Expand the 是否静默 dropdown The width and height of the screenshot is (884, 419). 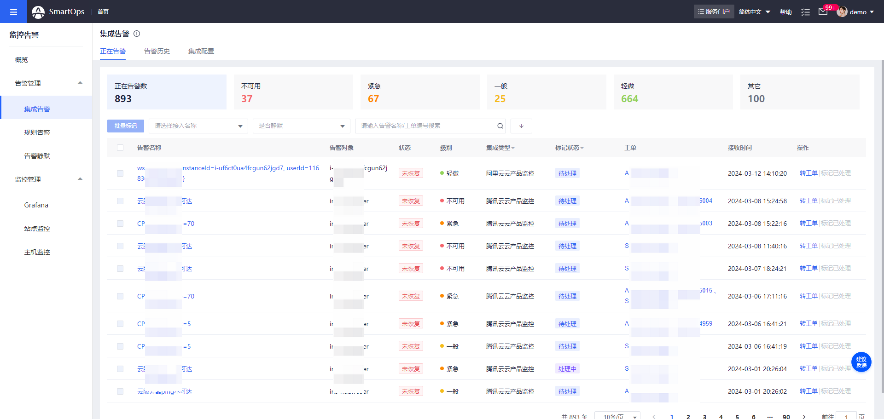301,126
